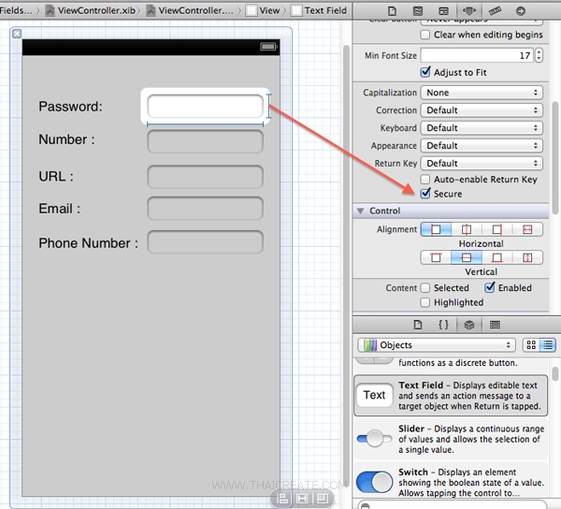561x509 pixels.
Task: Close the view canvas with X button
Action: [x=17, y=34]
